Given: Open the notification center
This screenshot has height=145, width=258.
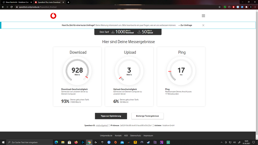Looking at the screenshot, I should point(254,142).
